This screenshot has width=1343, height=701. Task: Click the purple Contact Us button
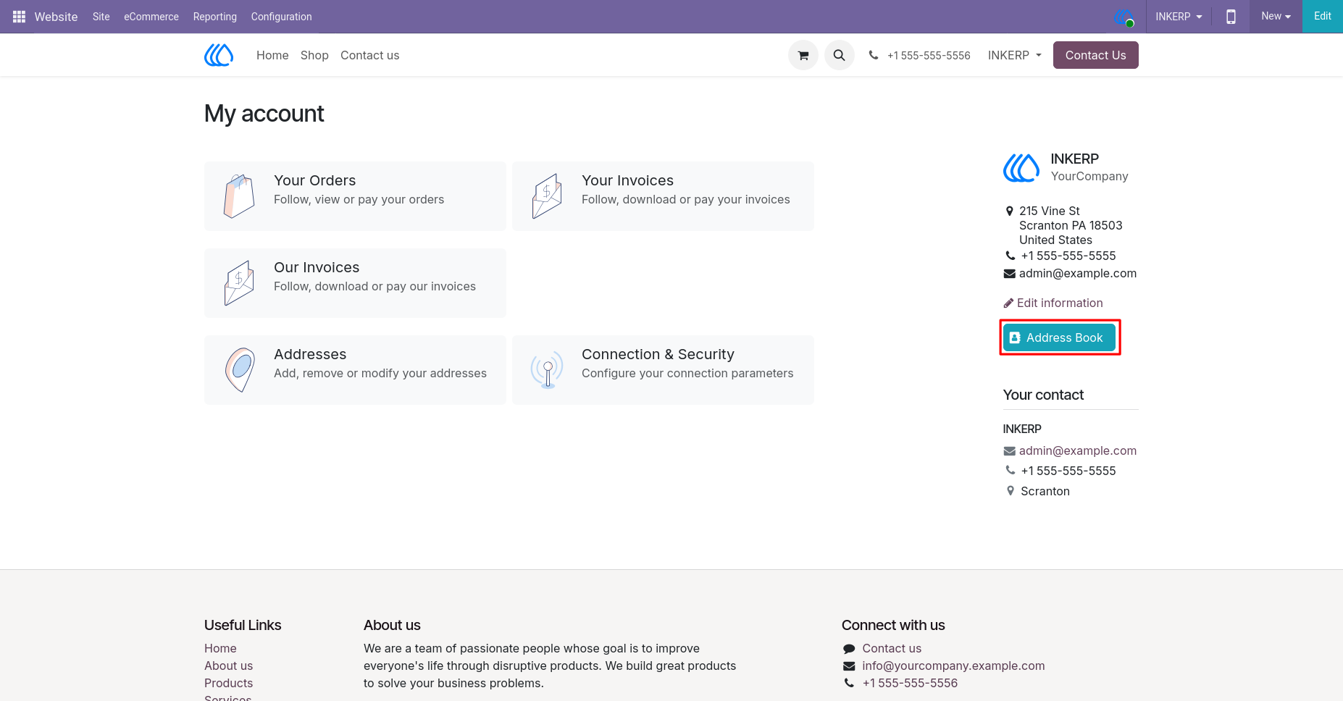click(1096, 55)
